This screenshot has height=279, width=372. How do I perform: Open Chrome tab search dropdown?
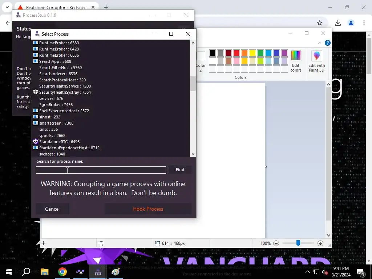point(7,7)
